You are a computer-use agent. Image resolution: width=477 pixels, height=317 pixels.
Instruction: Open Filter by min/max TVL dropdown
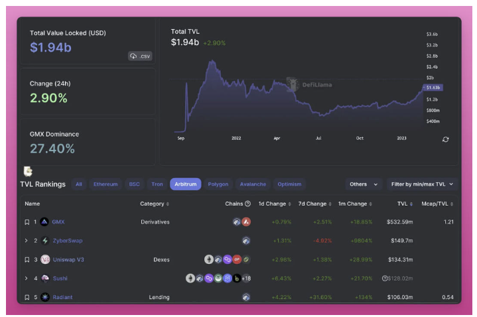(x=422, y=184)
